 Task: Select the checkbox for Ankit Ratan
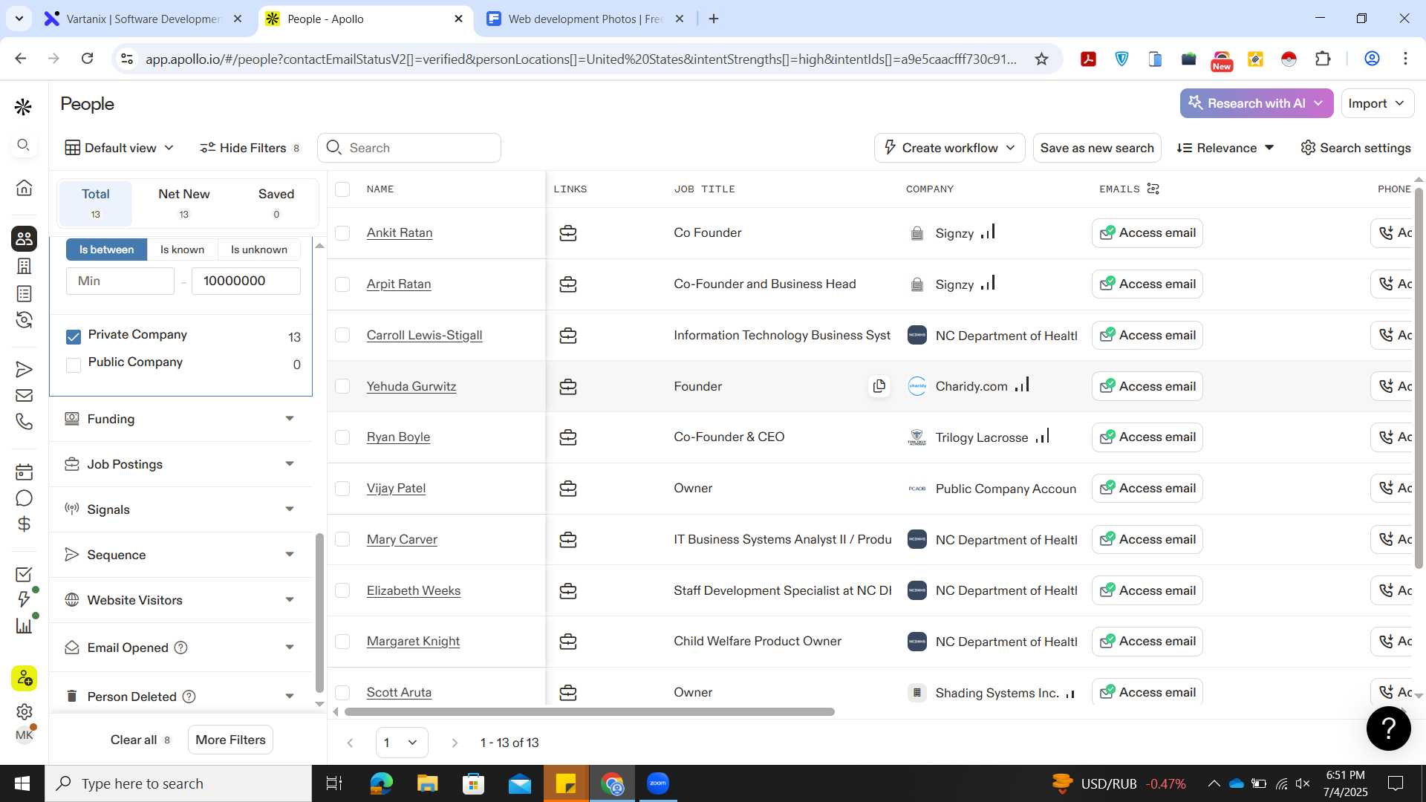(x=342, y=233)
